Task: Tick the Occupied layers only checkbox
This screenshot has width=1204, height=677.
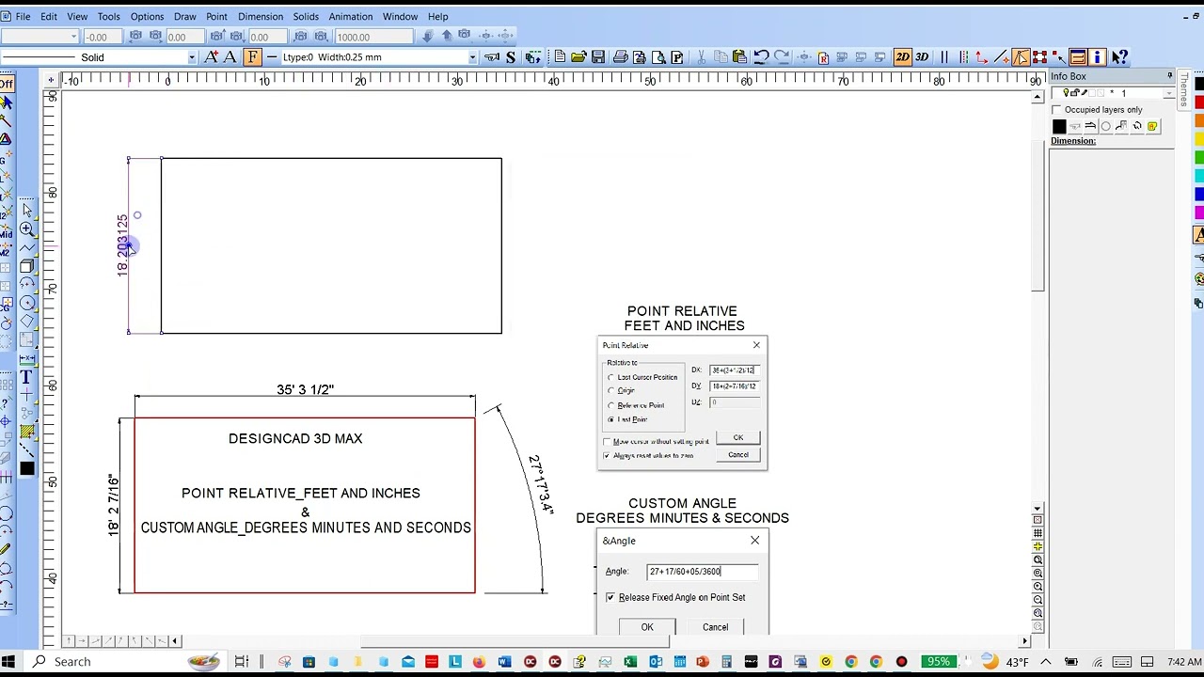Action: pyautogui.click(x=1057, y=110)
